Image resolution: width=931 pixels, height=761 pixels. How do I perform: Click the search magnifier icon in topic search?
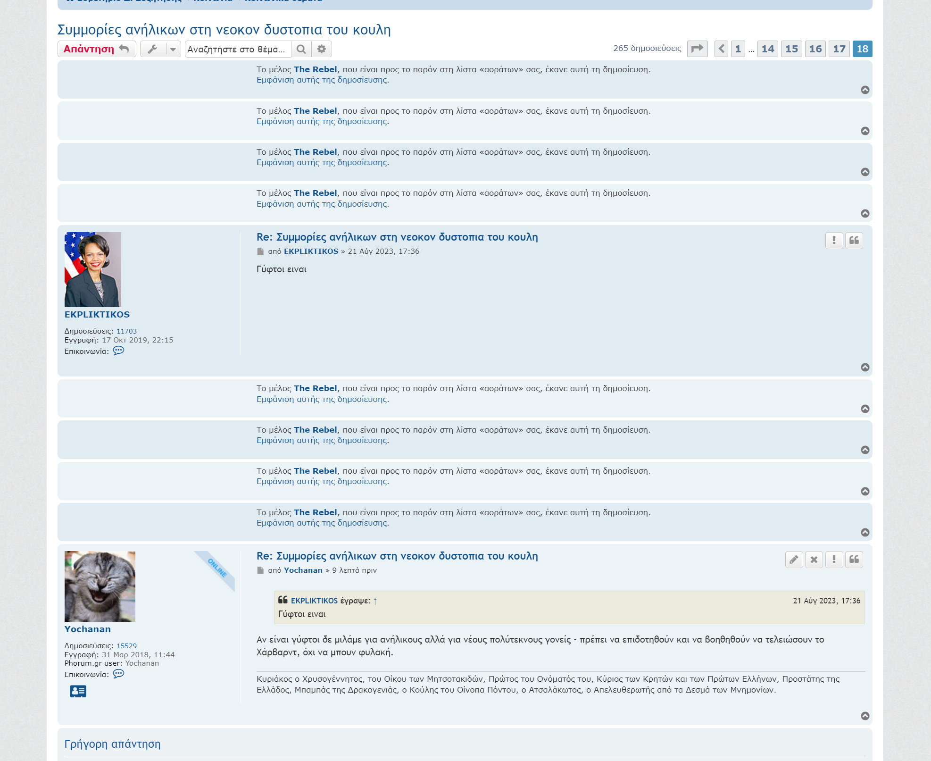301,49
